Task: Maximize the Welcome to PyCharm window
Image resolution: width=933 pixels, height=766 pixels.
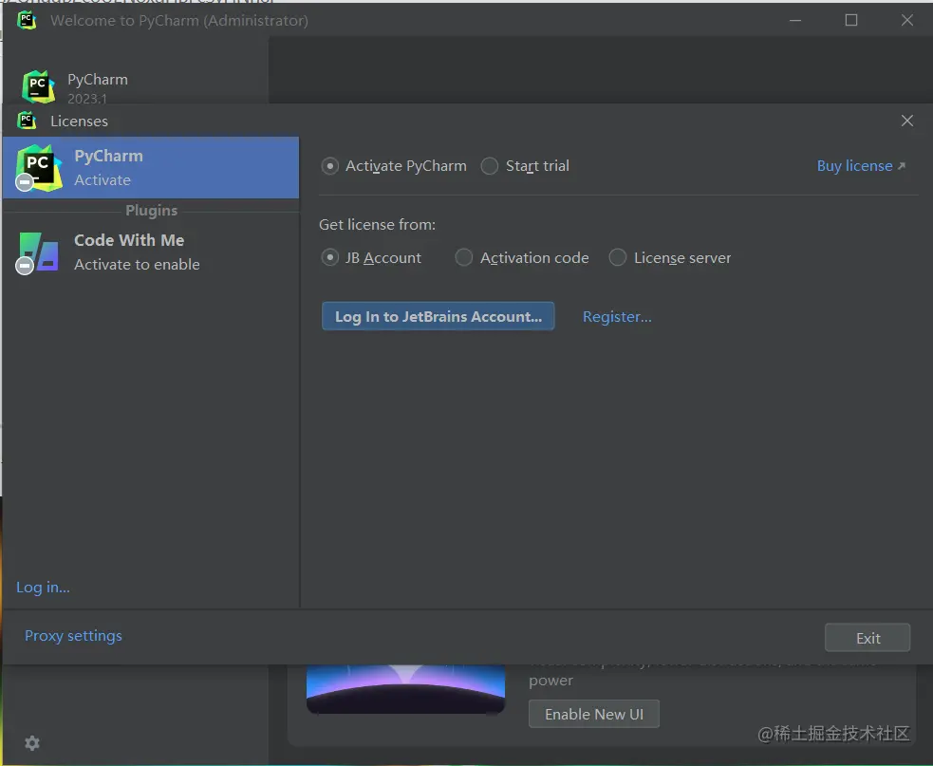Action: click(850, 20)
